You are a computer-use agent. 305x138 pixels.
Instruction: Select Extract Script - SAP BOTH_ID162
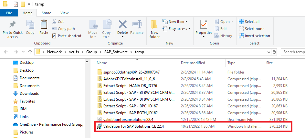pyautogui.click(x=193, y=113)
